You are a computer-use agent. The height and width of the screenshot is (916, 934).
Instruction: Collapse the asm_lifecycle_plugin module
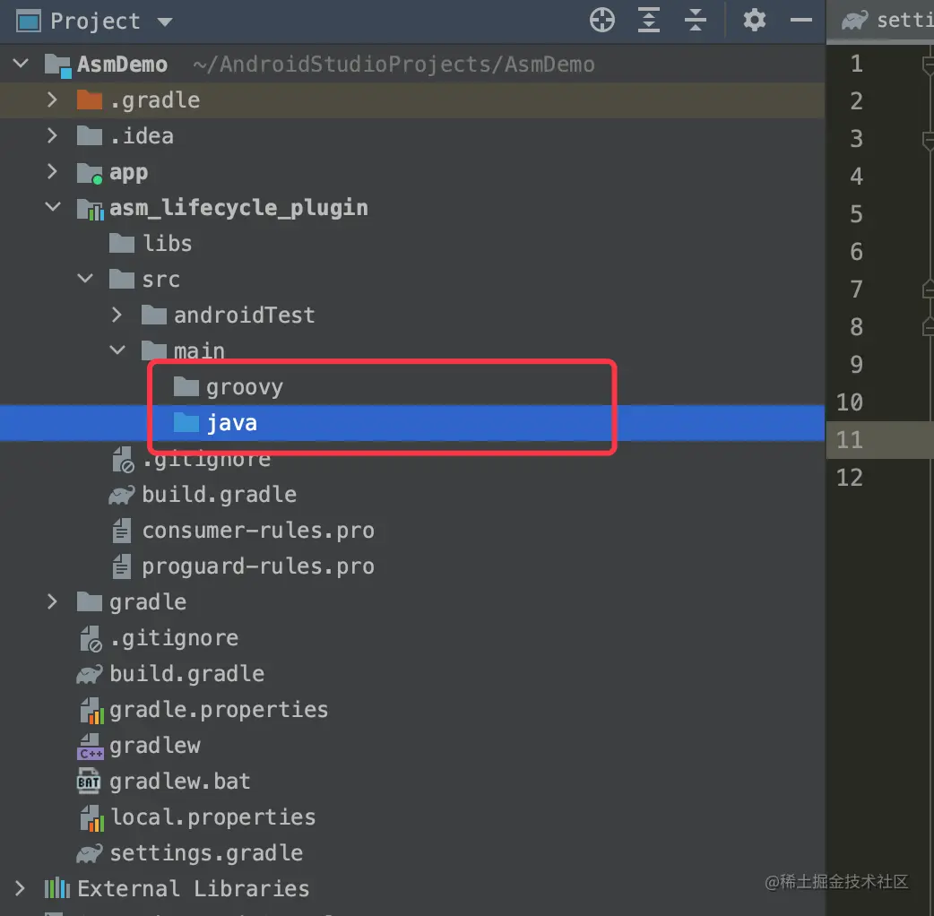click(x=53, y=207)
